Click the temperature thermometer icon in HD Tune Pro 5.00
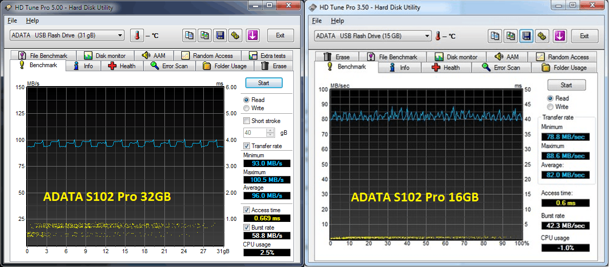The height and width of the screenshot is (267, 609). point(137,35)
